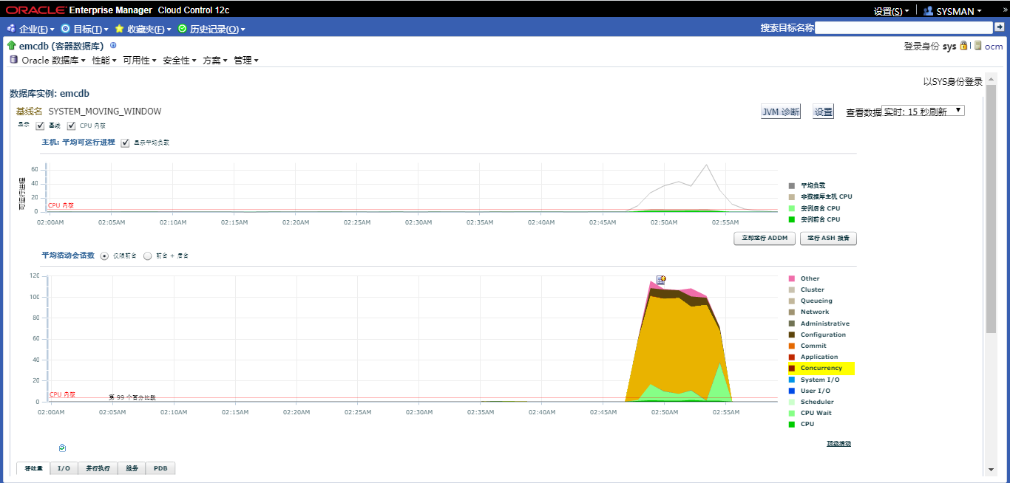Image resolution: width=1010 pixels, height=483 pixels.
Task: Uncheck the 基线 display checkbox
Action: 40,126
